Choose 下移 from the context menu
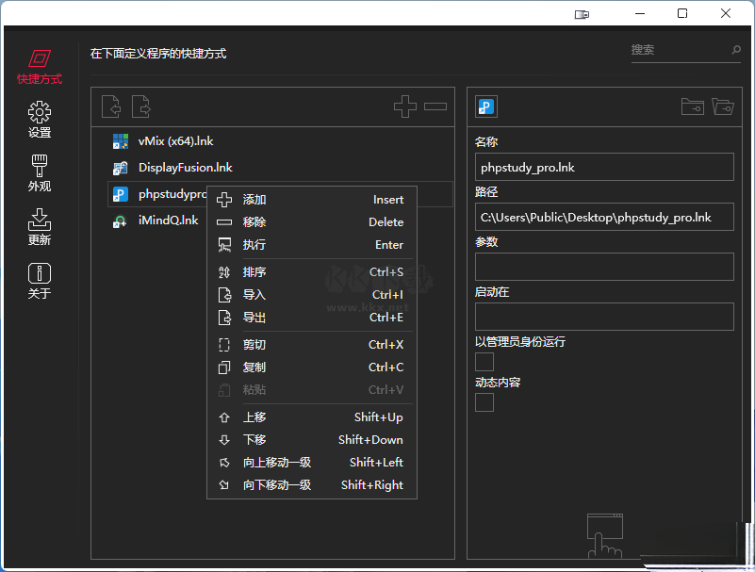 312,439
